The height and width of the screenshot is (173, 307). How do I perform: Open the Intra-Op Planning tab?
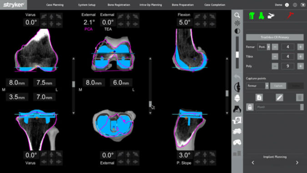coord(151,5)
